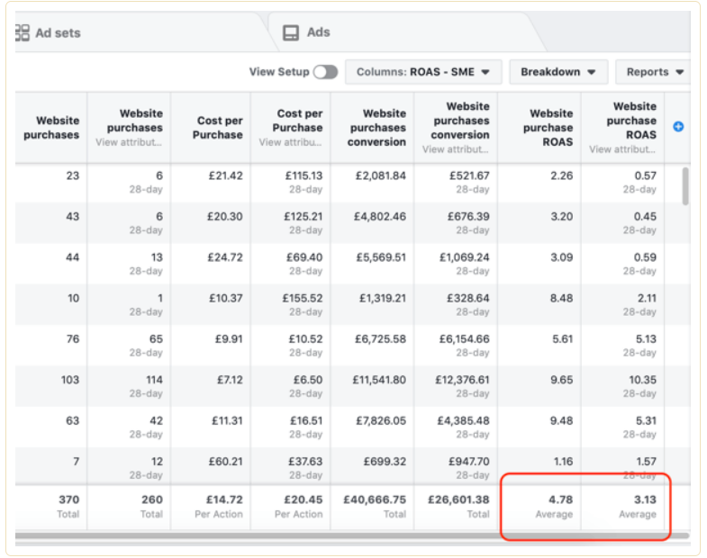Click the £20.30 cost per purchase cell
The image size is (707, 558).
coord(225,217)
